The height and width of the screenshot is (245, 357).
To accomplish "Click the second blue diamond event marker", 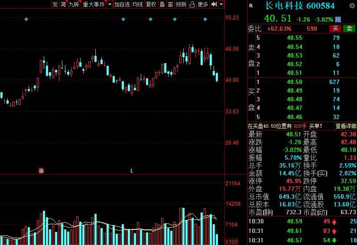I will coord(123,19).
